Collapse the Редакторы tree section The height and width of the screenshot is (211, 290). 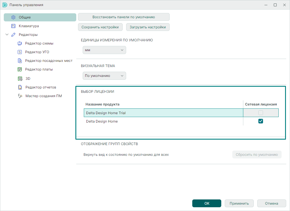pyautogui.click(x=7, y=35)
